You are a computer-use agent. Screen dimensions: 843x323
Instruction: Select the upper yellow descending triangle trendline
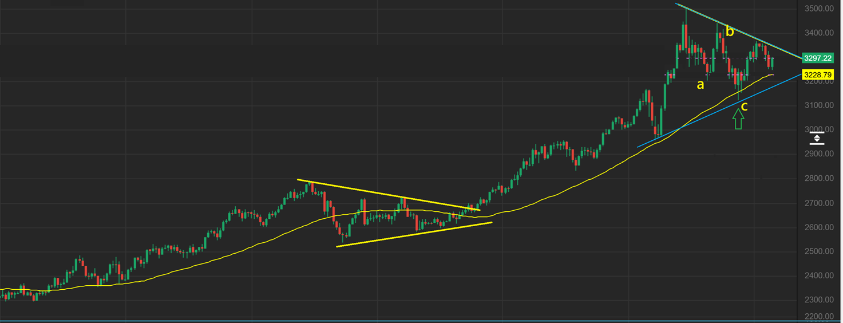point(389,194)
